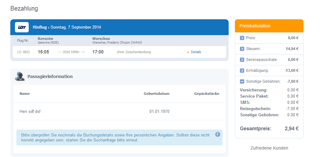Select the passenger row Herr sdf dsf
The image size is (321, 157).
pyautogui.click(x=119, y=111)
